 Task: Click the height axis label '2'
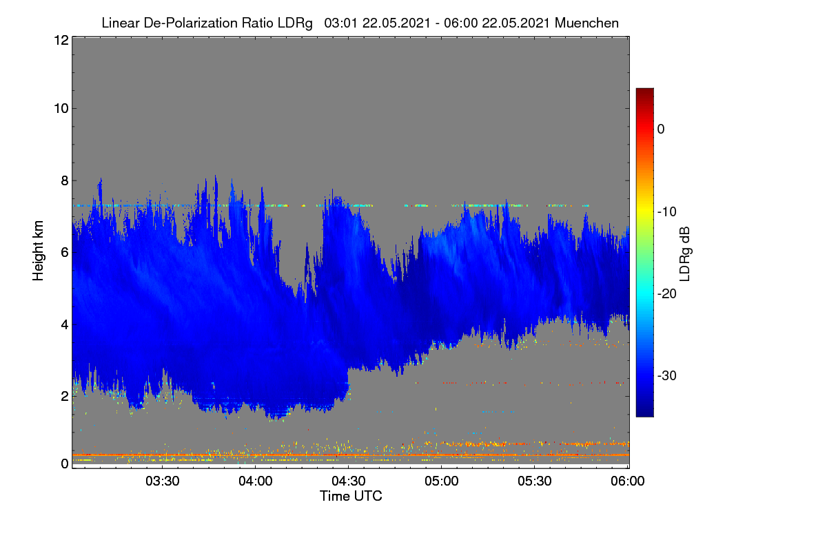[x=63, y=396]
